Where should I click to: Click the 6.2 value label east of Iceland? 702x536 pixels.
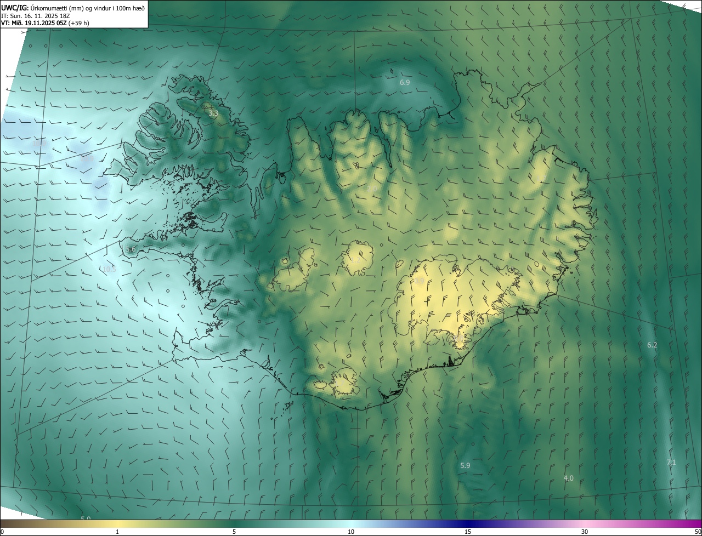pyautogui.click(x=652, y=345)
